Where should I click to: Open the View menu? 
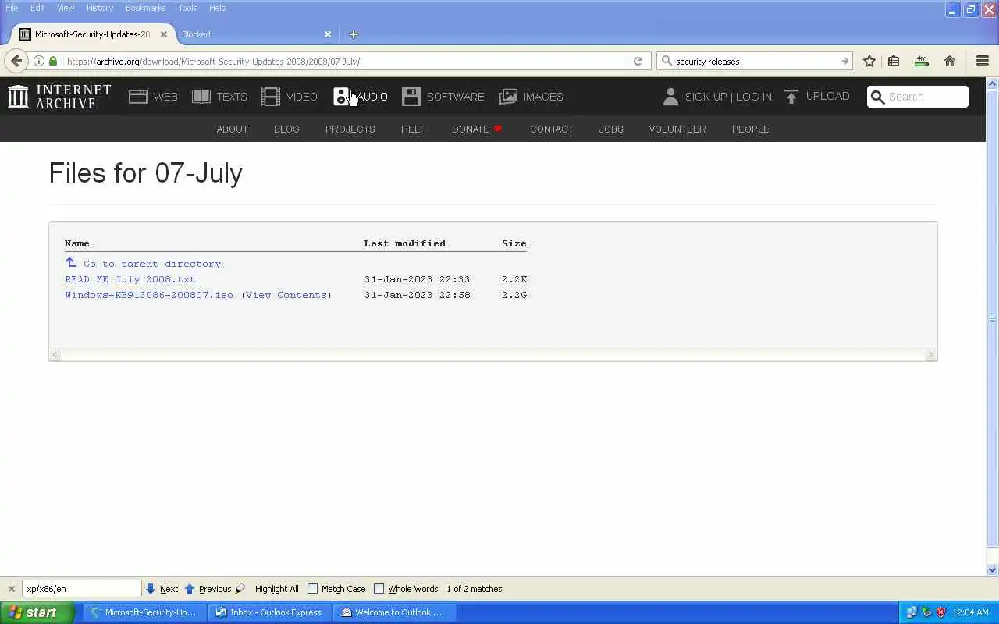pos(66,8)
